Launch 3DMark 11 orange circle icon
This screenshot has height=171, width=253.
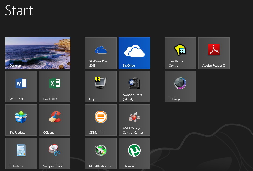click(x=101, y=117)
